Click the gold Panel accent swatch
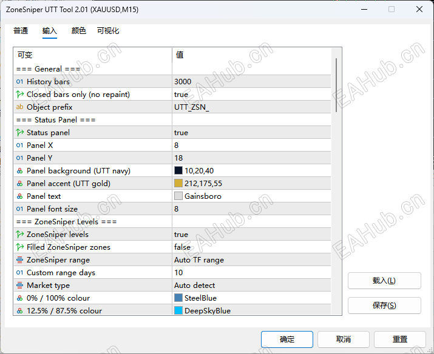434x354 pixels. 178,183
